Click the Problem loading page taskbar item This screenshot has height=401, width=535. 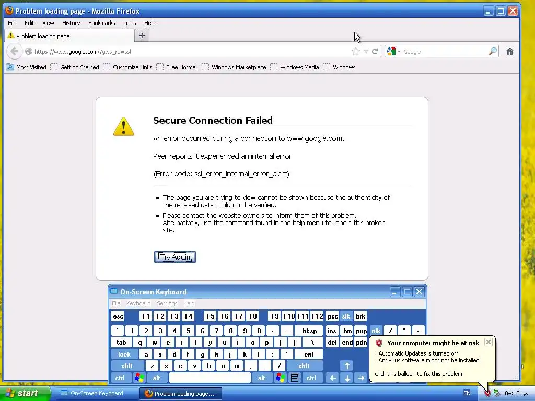pos(181,393)
